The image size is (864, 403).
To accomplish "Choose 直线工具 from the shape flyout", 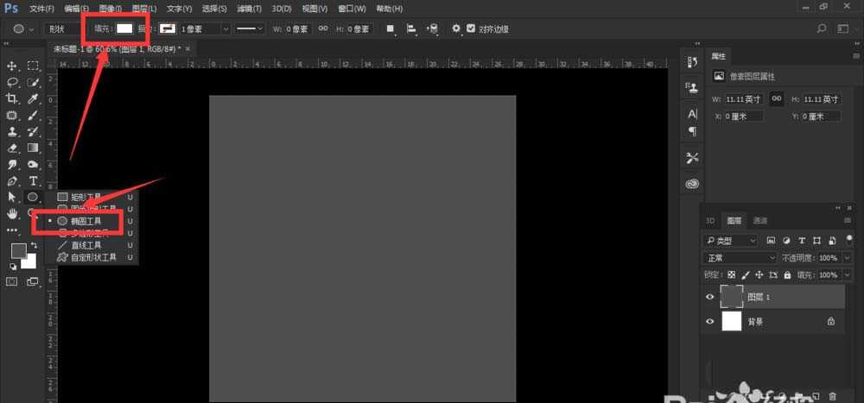I will (x=85, y=245).
